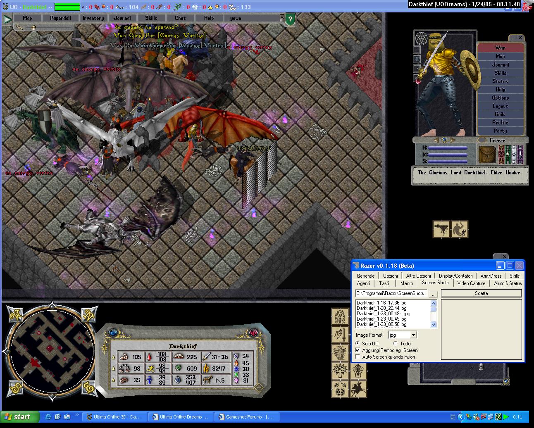Click the gold pile icon beside 8247
The width and height of the screenshot is (534, 428).
coord(206,368)
